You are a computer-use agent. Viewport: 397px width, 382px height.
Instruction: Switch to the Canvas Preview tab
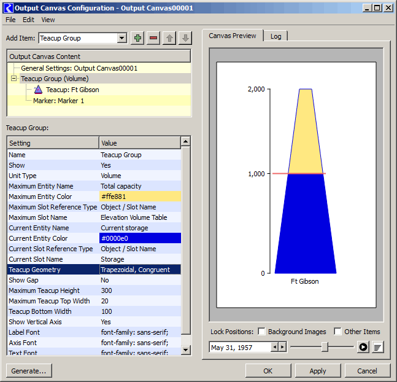coord(233,36)
